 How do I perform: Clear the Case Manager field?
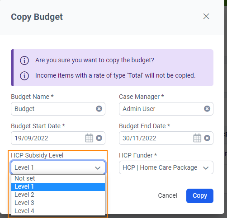coord(207,109)
